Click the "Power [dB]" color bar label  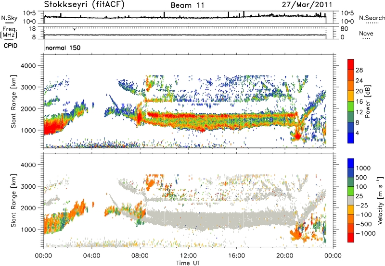[368, 101]
